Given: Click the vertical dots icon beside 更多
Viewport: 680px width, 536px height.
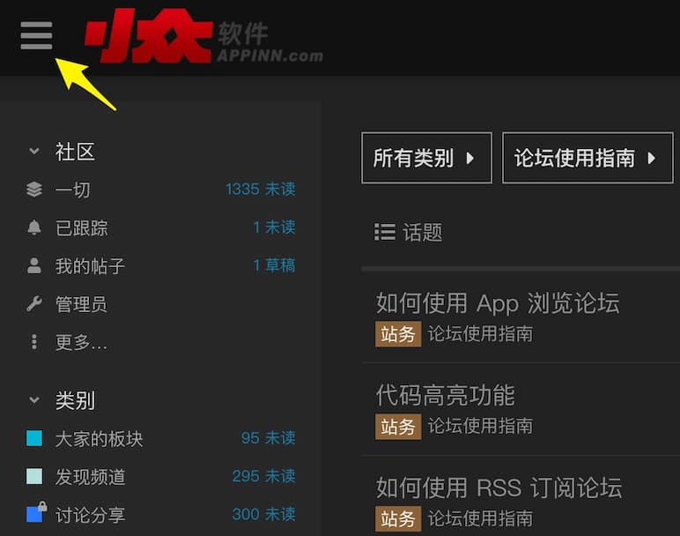Looking at the screenshot, I should click(x=34, y=342).
